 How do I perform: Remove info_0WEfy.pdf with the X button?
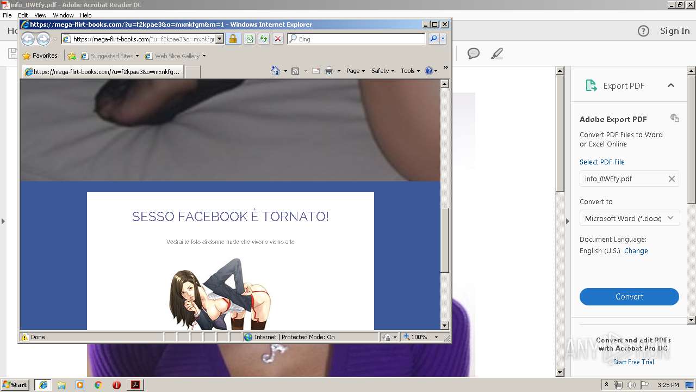(x=672, y=179)
